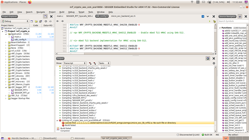Switch to micro_ecc_backend_ecc.h tab
This screenshot has width=249, height=140.
point(123,16)
